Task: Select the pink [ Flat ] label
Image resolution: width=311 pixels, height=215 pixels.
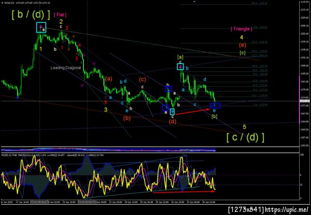Action: click(x=60, y=14)
